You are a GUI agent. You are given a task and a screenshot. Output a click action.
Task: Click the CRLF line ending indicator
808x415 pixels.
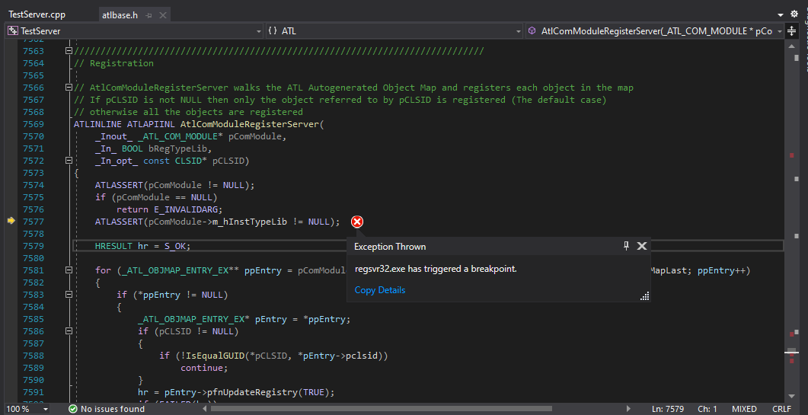781,409
